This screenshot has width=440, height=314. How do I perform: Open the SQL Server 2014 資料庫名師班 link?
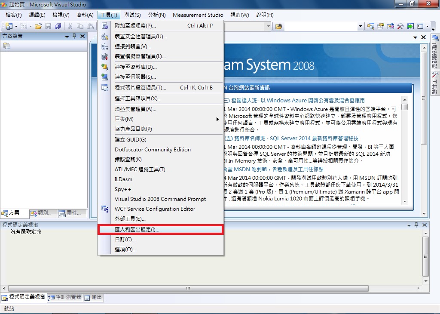[x=291, y=138]
